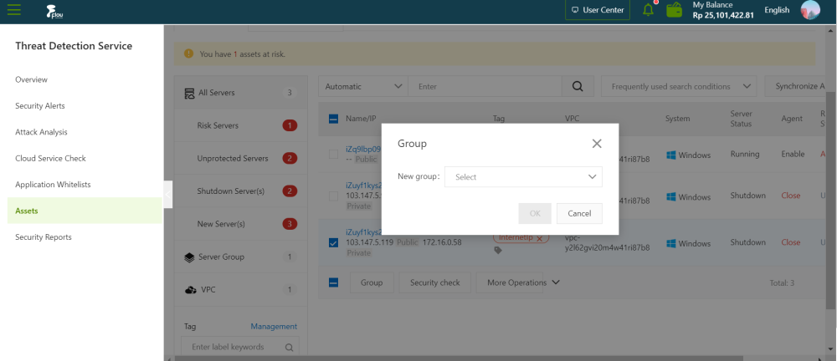Image resolution: width=837 pixels, height=361 pixels.
Task: Select Assets in sidebar
Action: (x=85, y=211)
